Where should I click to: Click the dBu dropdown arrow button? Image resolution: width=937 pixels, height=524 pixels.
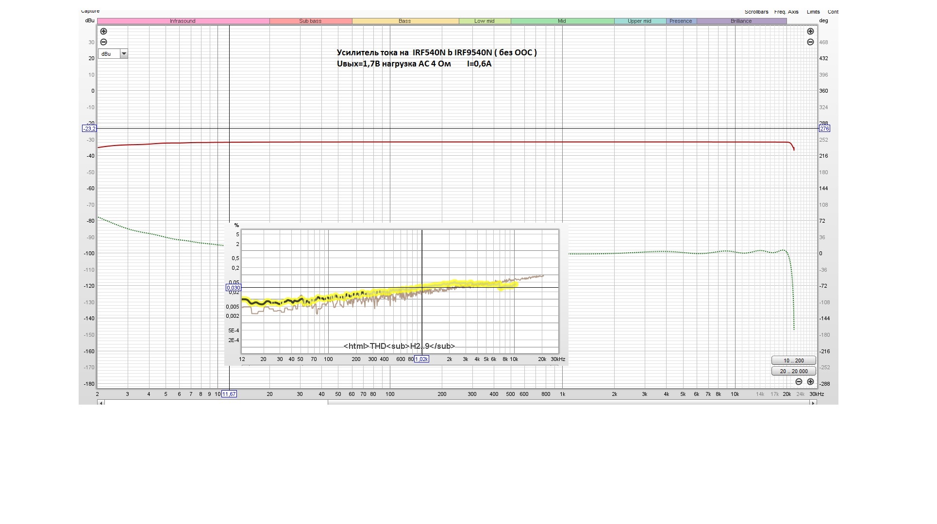(124, 54)
